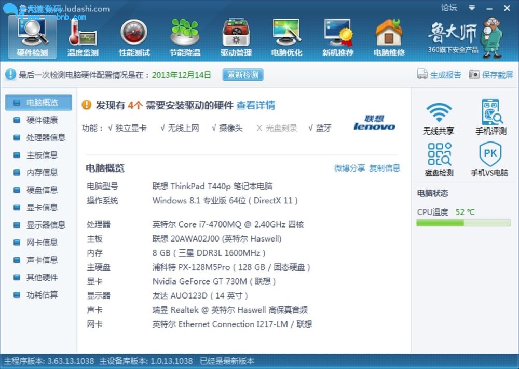
Task: Click the CPU temperature progress bar
Action: click(463, 223)
